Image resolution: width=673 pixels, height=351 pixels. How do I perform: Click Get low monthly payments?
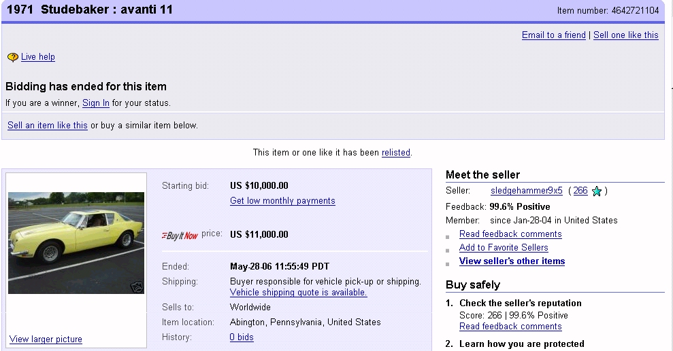[x=282, y=201]
